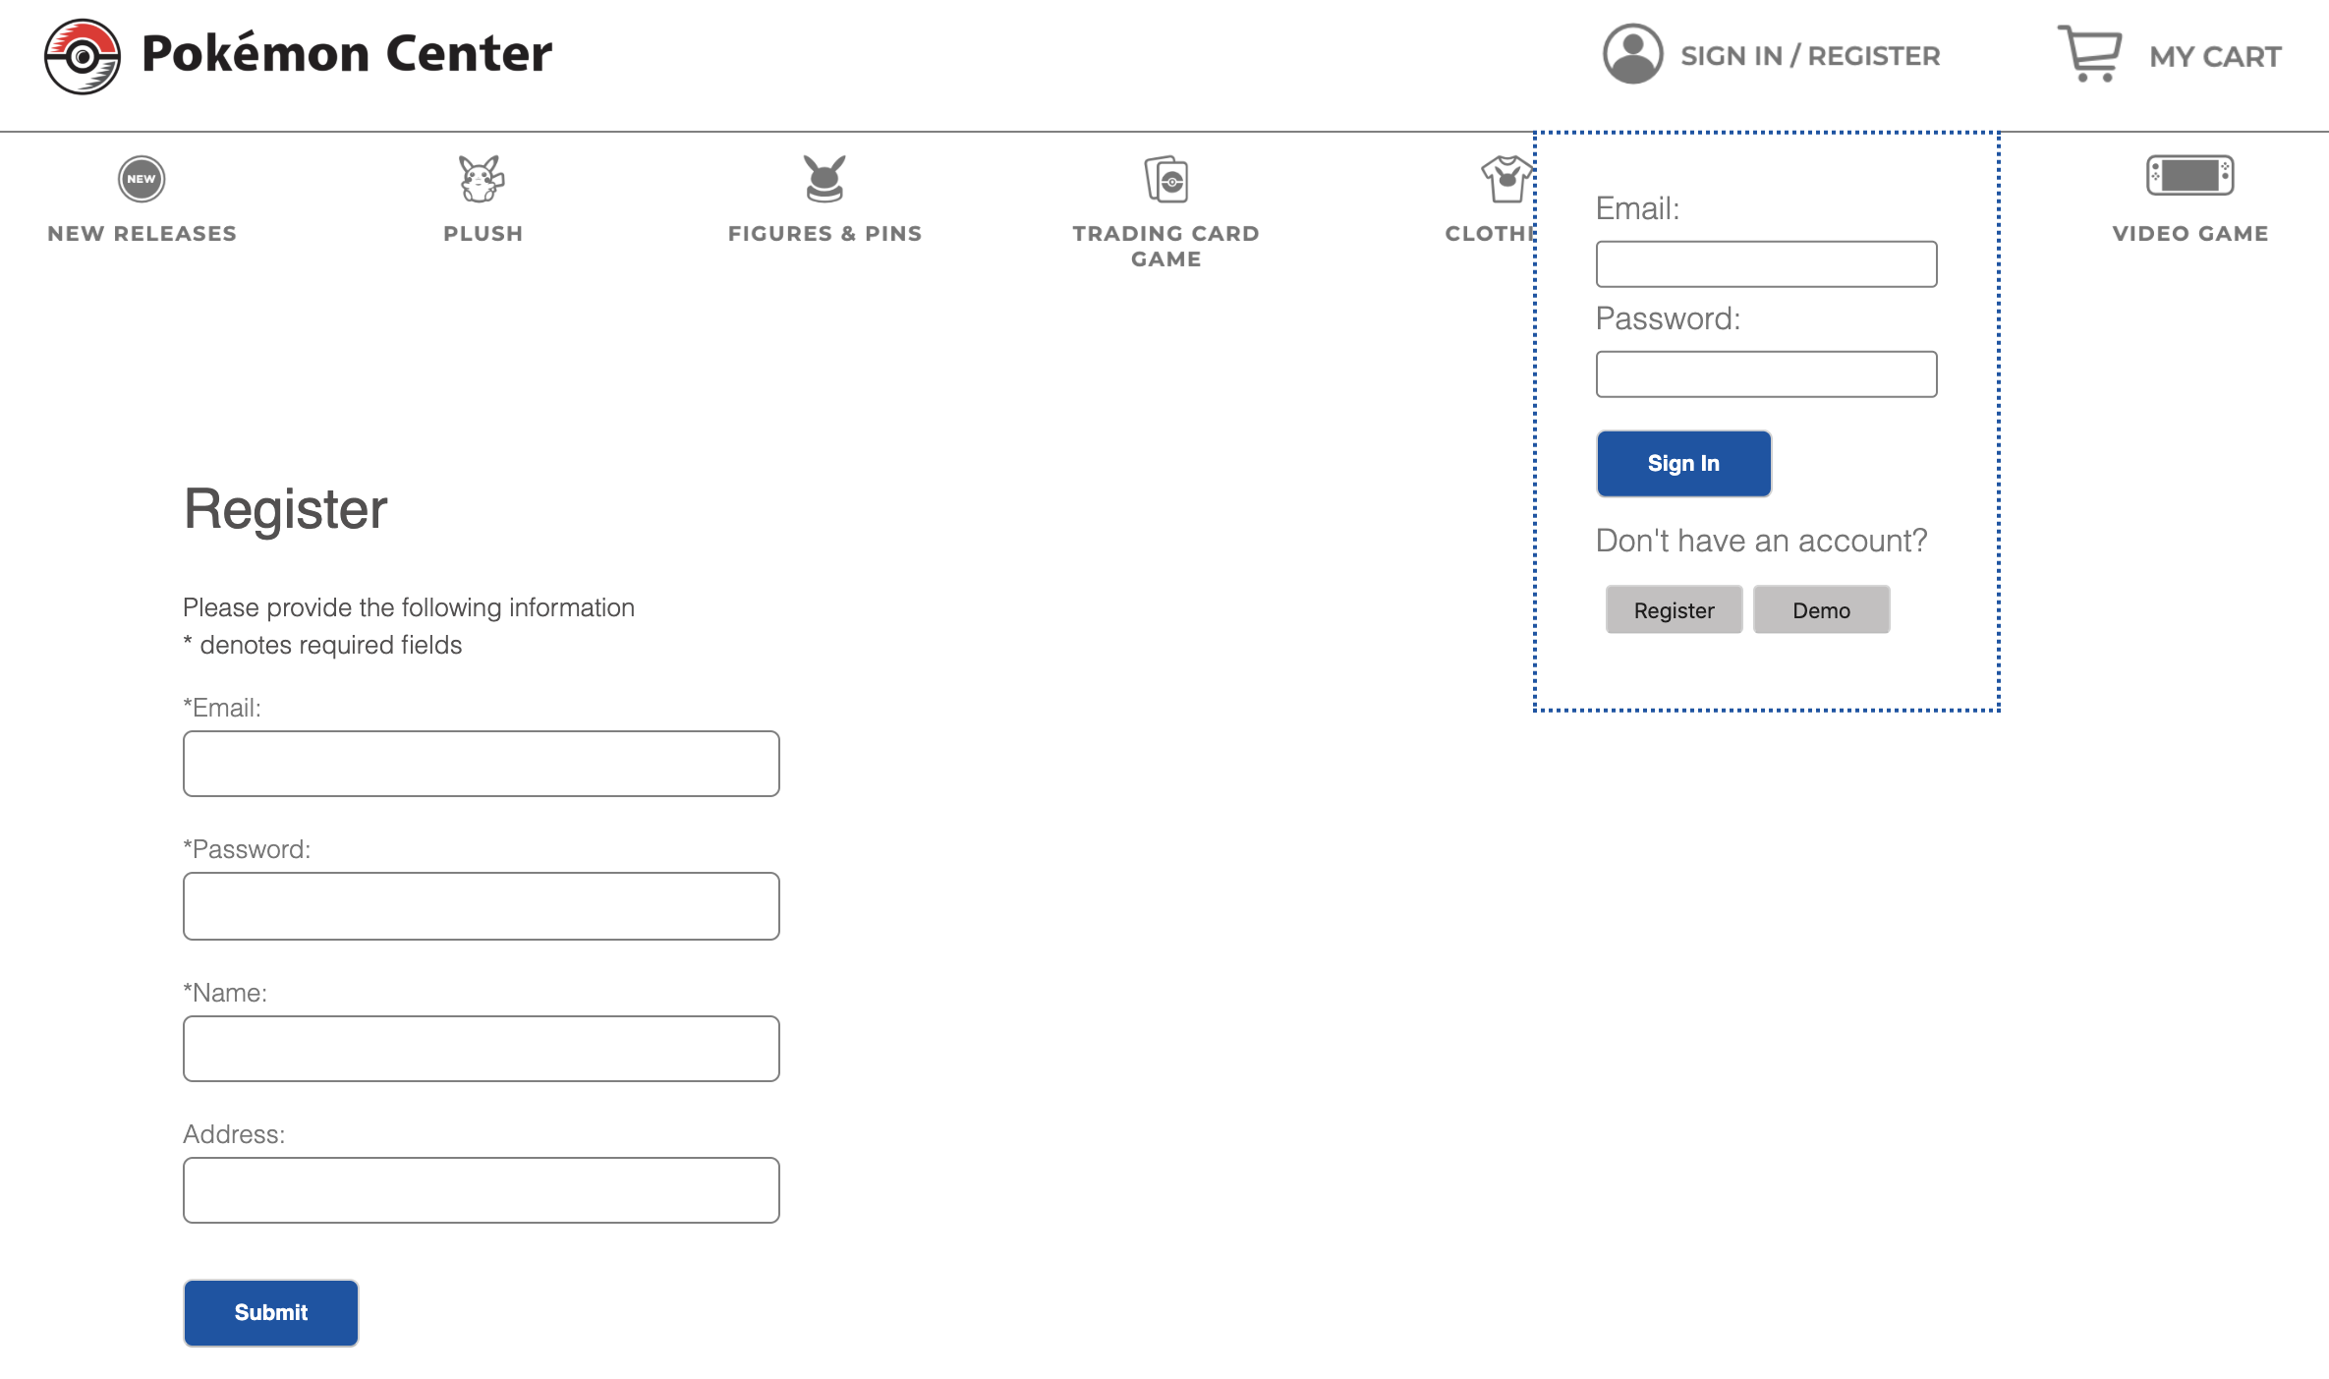Click the registration Name input field
The width and height of the screenshot is (2329, 1379).
482,1049
